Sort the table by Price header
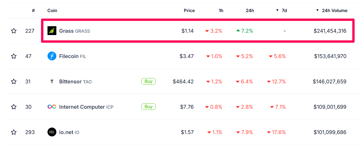This screenshot has width=362, height=147. (x=189, y=11)
